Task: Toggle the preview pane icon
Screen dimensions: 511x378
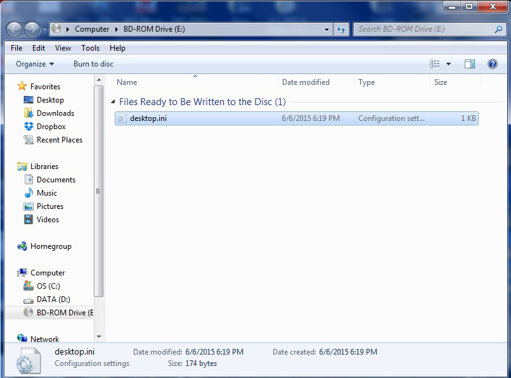Action: coord(470,64)
